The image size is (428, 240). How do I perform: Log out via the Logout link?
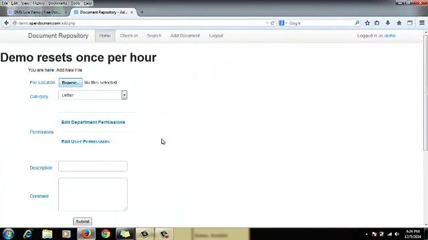pyautogui.click(x=216, y=35)
